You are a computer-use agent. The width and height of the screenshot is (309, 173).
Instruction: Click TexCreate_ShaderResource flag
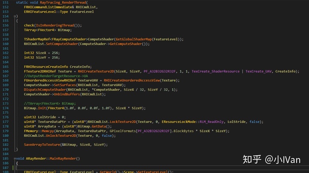tap(215, 71)
